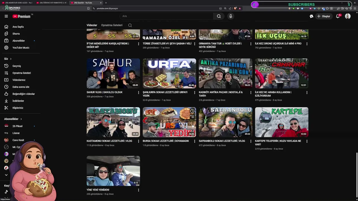
Task: Open options menu for SAHUR VLOG video
Action: [x=138, y=92]
